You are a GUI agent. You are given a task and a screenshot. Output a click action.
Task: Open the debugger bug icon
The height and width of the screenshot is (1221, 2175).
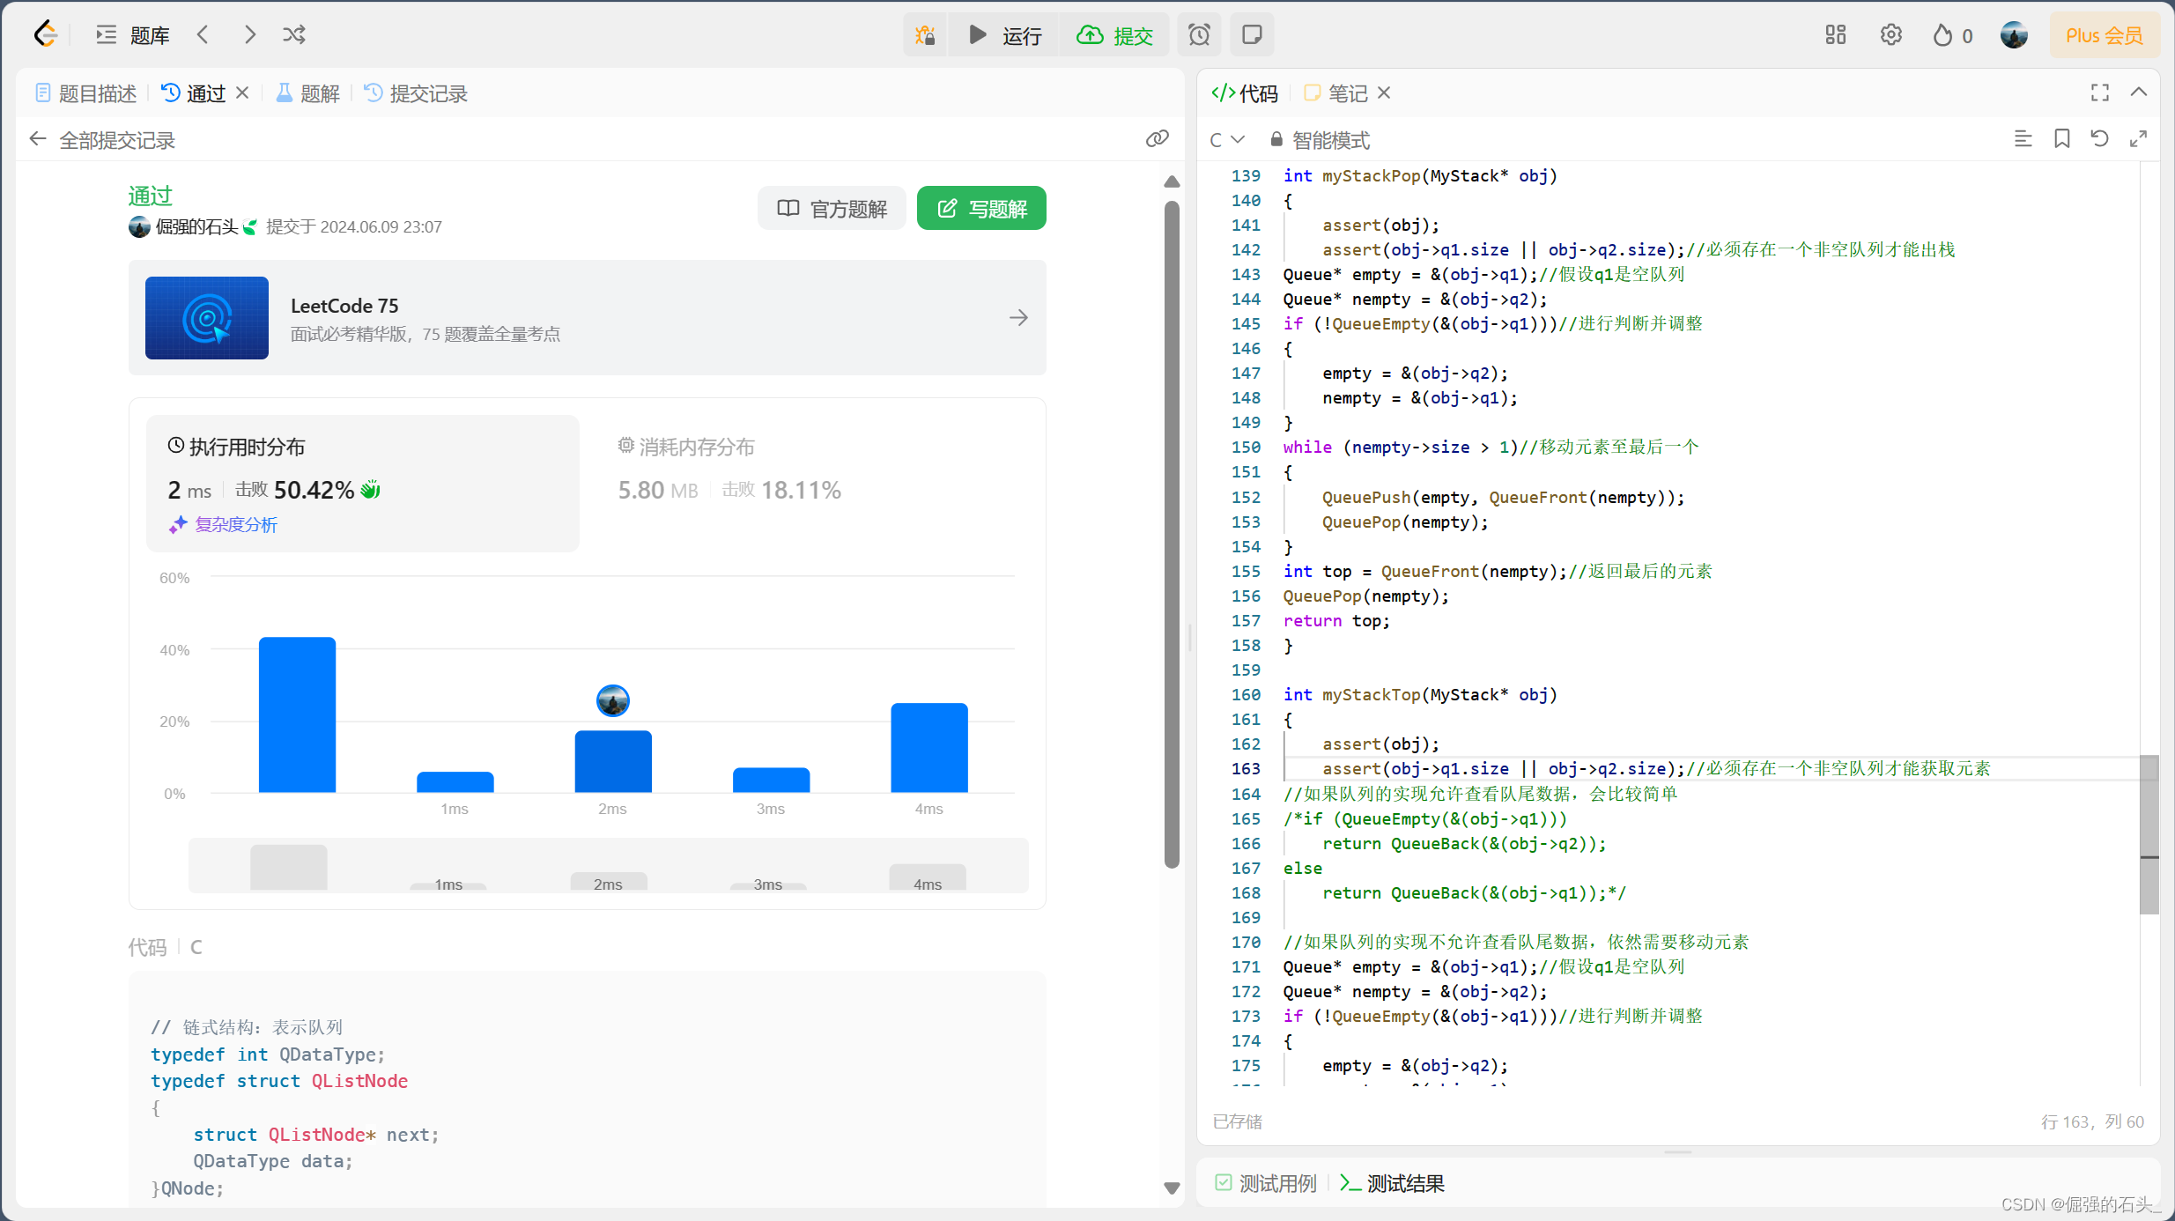pyautogui.click(x=925, y=35)
